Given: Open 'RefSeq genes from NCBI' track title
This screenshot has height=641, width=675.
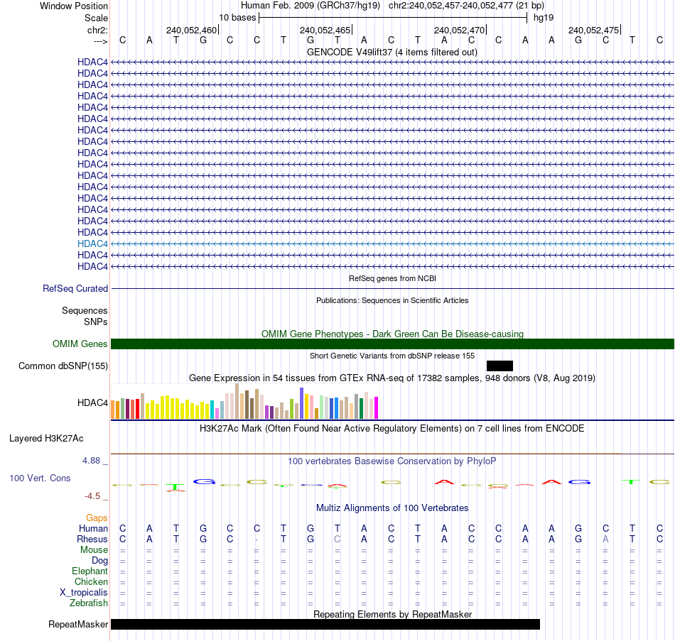Looking at the screenshot, I should (x=392, y=278).
